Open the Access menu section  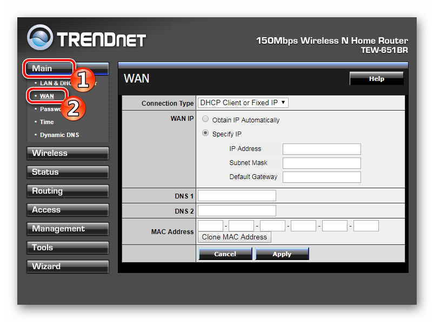[68, 210]
